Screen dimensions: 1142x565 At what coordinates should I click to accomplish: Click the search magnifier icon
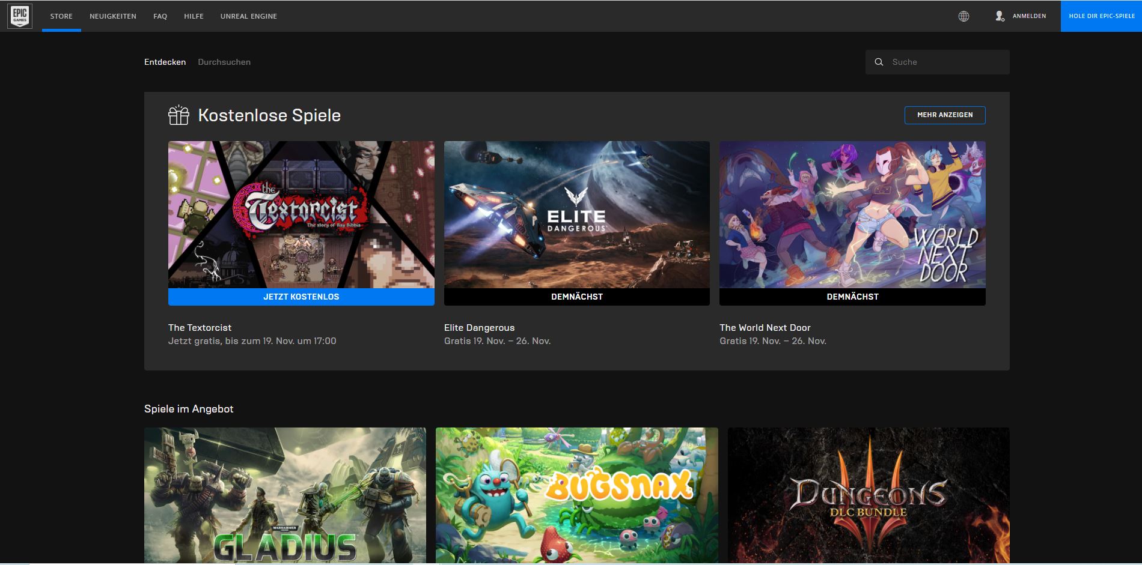tap(879, 62)
